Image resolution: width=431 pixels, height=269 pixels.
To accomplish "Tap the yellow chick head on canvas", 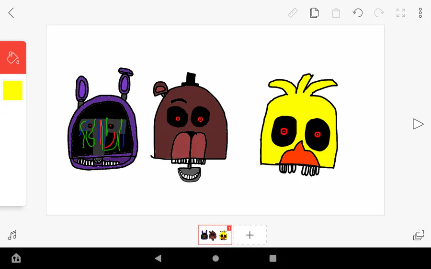I will pos(300,125).
